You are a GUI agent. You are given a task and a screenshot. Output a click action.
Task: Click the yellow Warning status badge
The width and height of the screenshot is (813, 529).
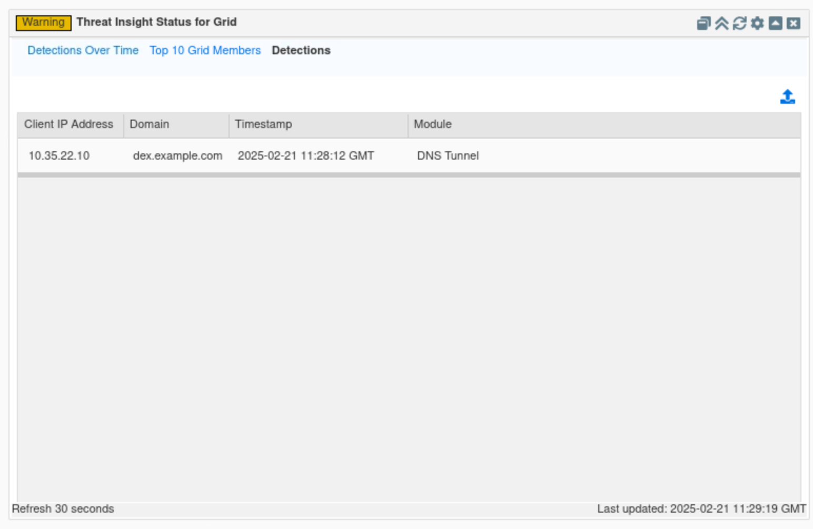(x=44, y=23)
